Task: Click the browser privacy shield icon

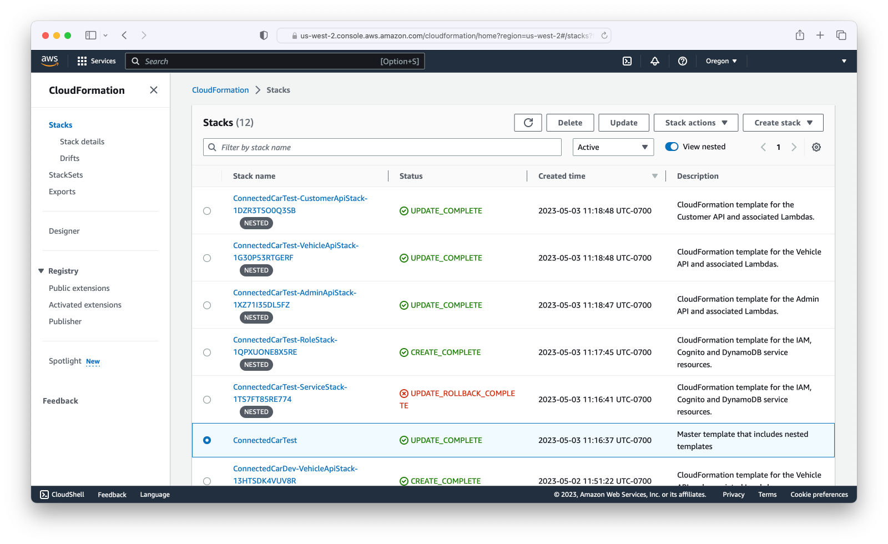Action: point(264,36)
